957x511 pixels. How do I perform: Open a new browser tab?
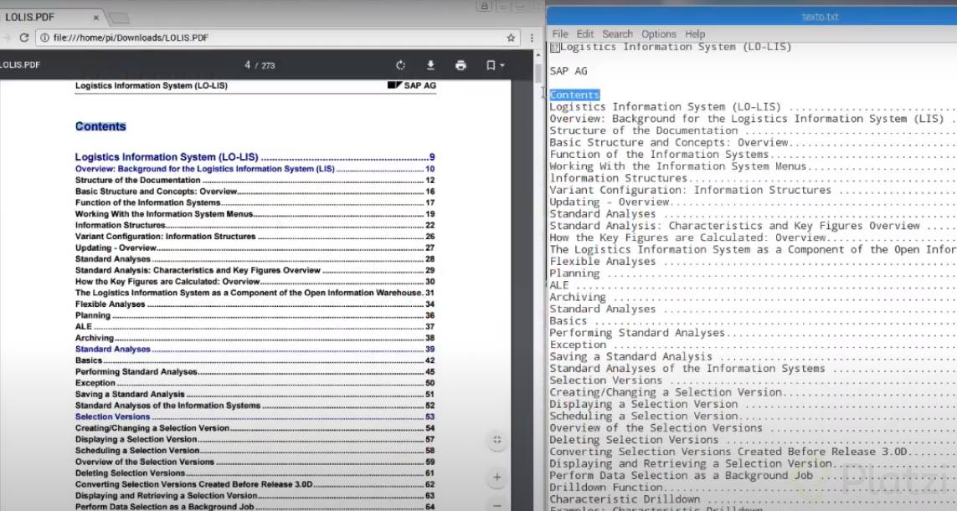point(119,18)
